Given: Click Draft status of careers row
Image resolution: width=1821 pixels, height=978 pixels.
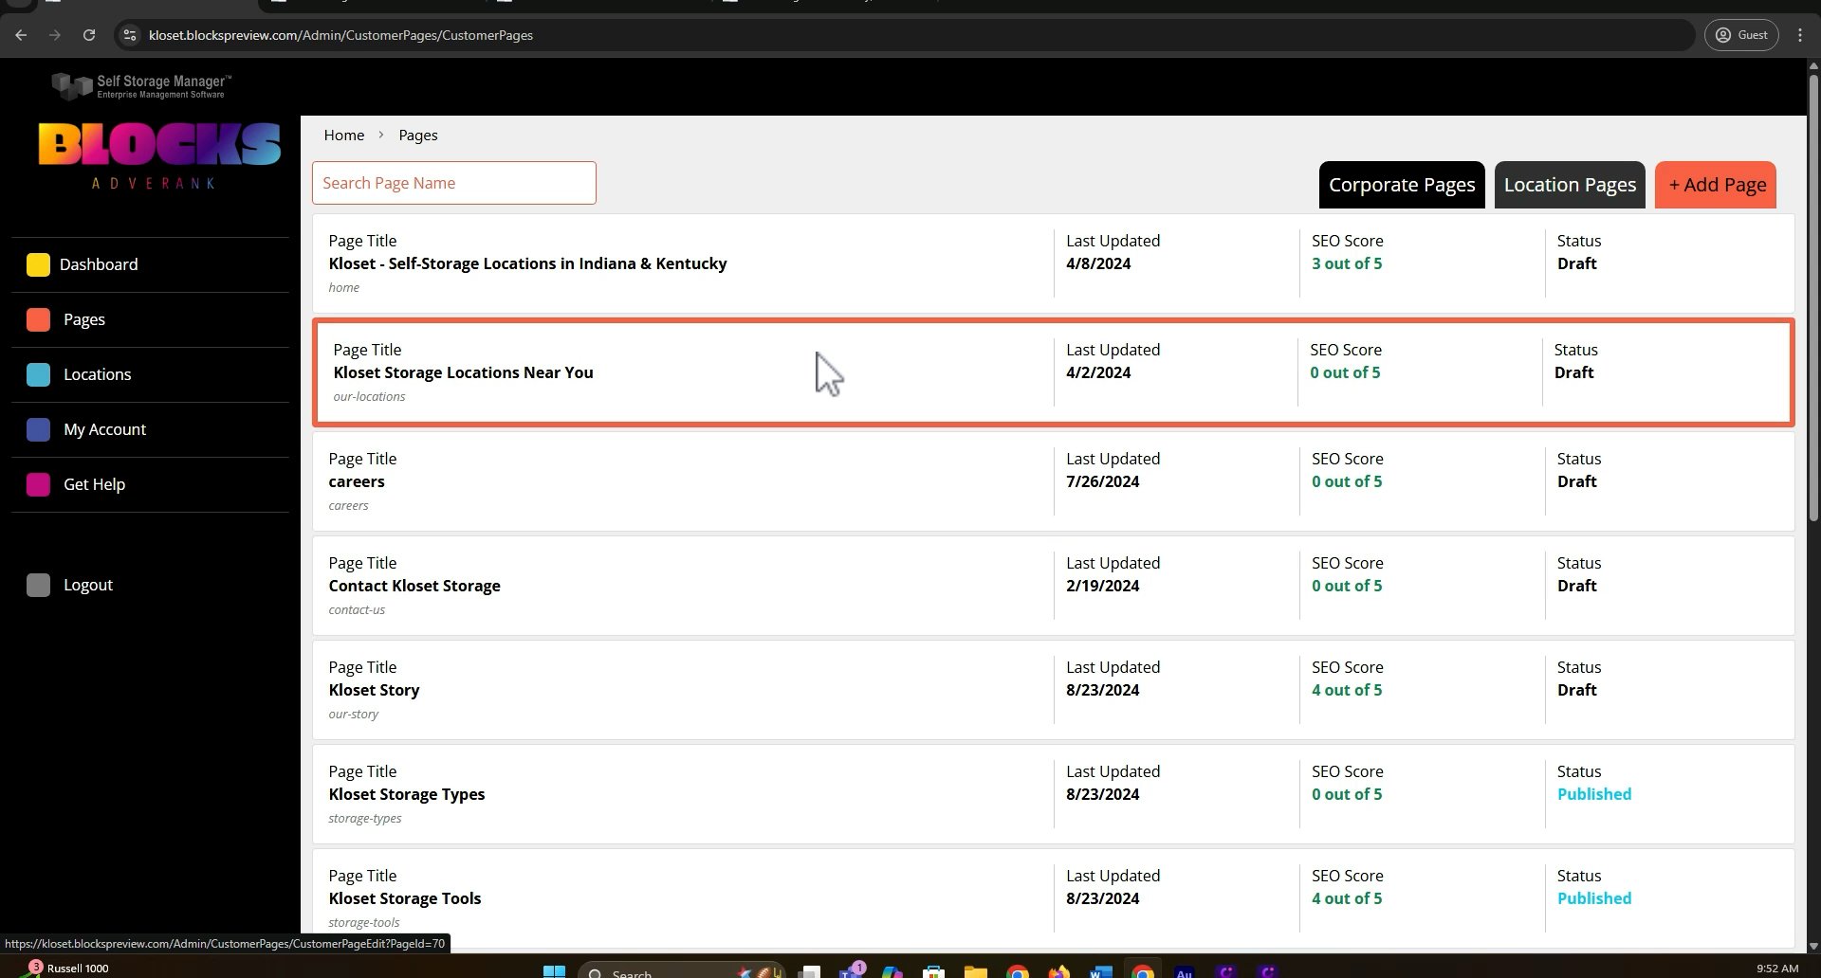Looking at the screenshot, I should click(x=1576, y=481).
